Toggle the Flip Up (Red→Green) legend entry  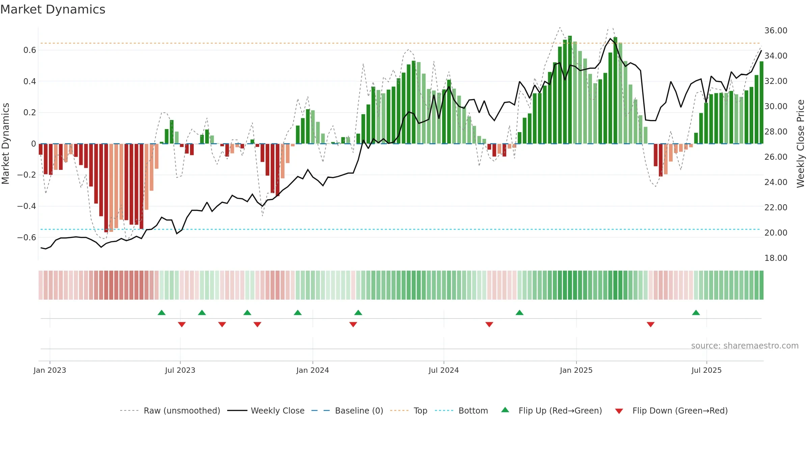[x=551, y=411]
